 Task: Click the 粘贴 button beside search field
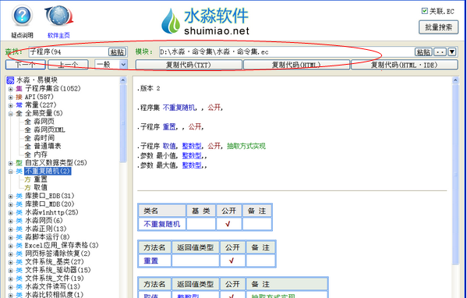[118, 51]
